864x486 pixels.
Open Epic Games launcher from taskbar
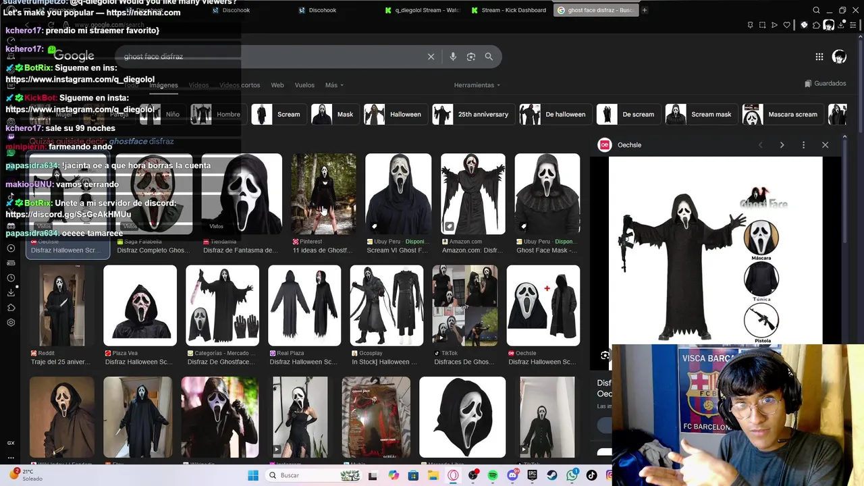532,475
